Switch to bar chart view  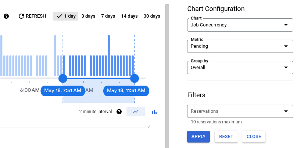(154, 112)
